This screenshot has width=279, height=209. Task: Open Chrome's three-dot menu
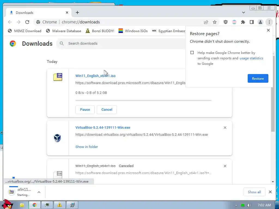coord(269,22)
